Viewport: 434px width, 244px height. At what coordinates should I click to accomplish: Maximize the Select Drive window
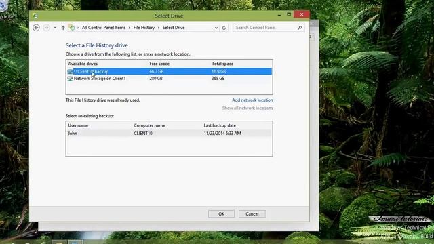[x=289, y=14]
